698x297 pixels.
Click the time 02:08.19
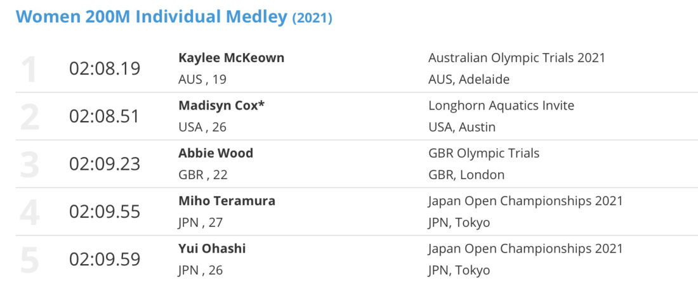point(105,68)
